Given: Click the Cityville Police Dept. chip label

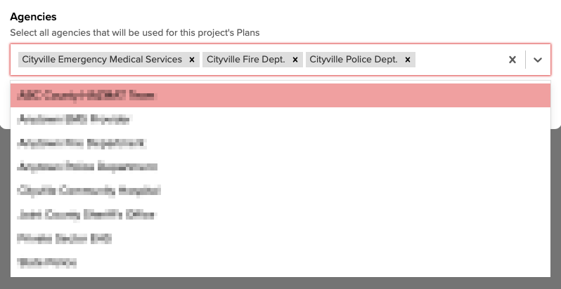Looking at the screenshot, I should click(x=354, y=60).
